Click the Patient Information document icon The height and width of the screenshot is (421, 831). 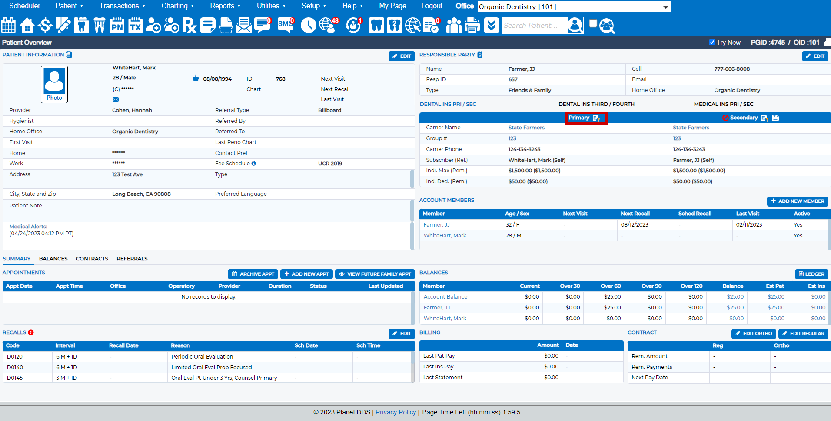[69, 55]
